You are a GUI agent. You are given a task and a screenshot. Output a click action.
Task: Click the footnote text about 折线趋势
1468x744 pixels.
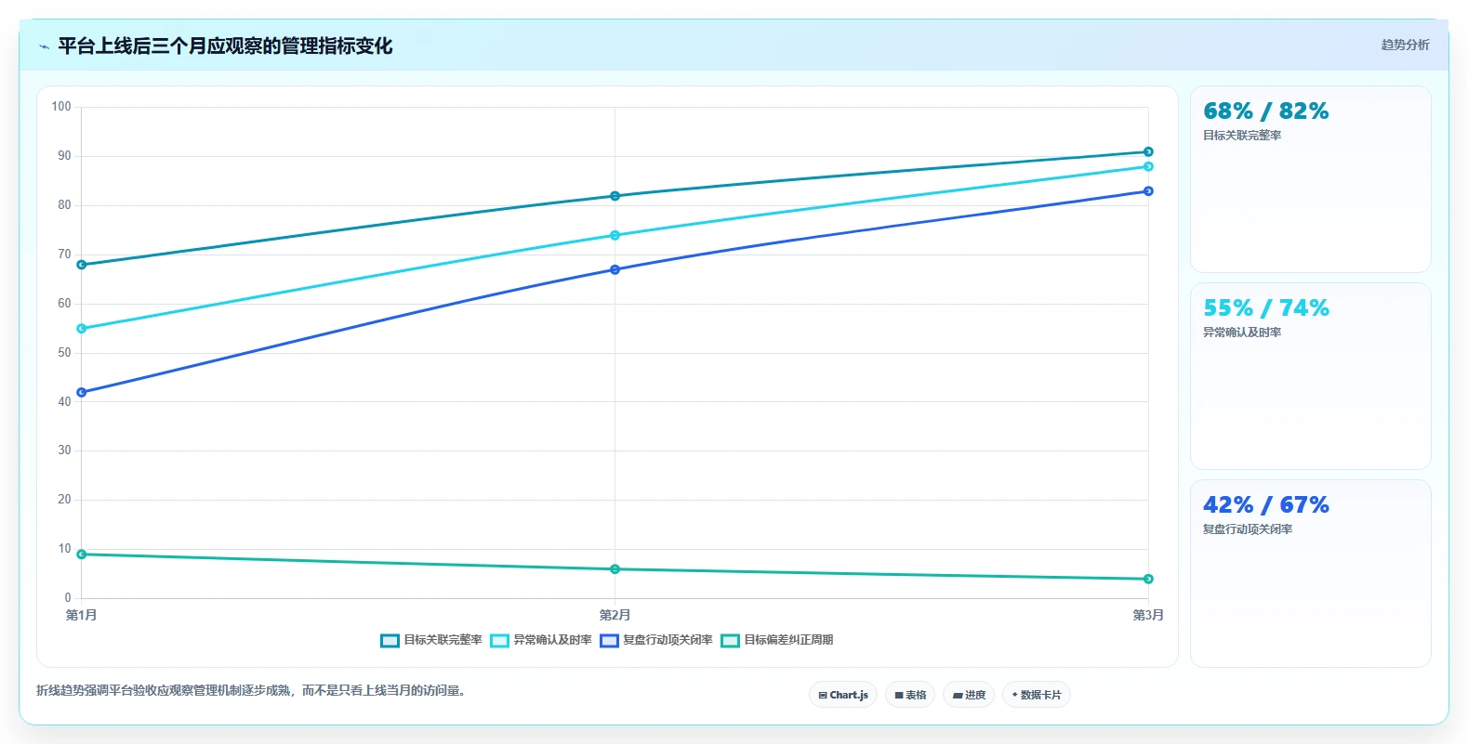(x=253, y=690)
